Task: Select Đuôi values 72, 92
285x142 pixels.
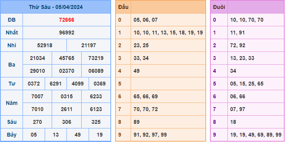Action: click(238, 45)
